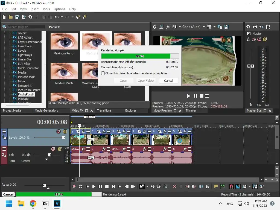280x210 pixels.
Task: Solo audio track 2
Action: click(x=60, y=149)
